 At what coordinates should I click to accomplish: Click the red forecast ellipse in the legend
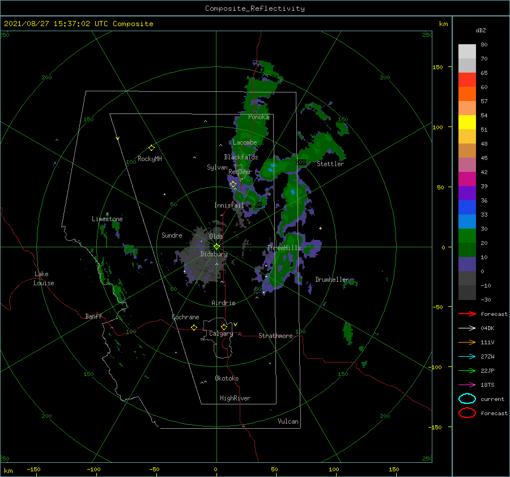[x=467, y=413]
